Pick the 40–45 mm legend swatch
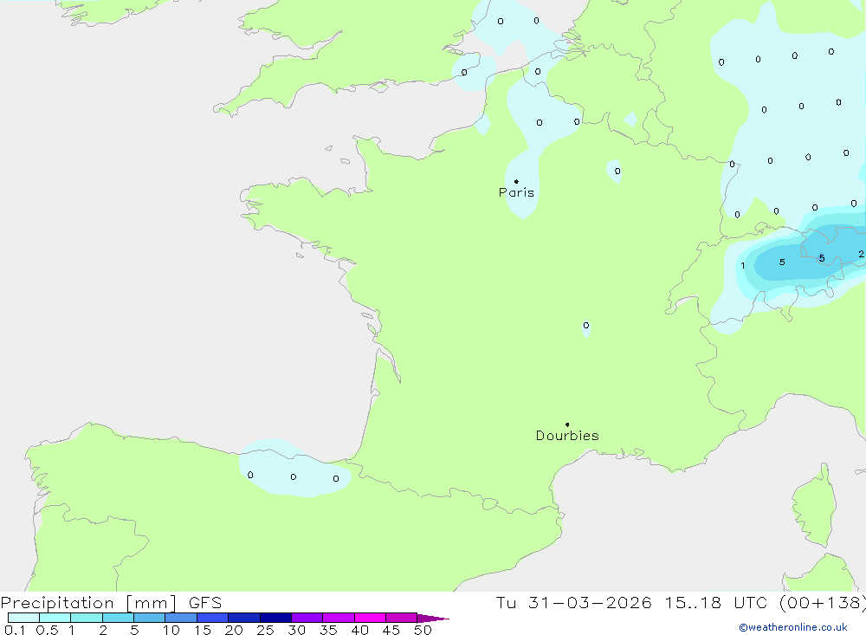The image size is (866, 635). point(370,618)
